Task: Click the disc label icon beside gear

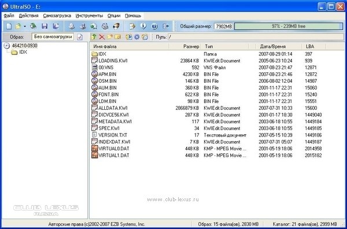Action: point(145,37)
